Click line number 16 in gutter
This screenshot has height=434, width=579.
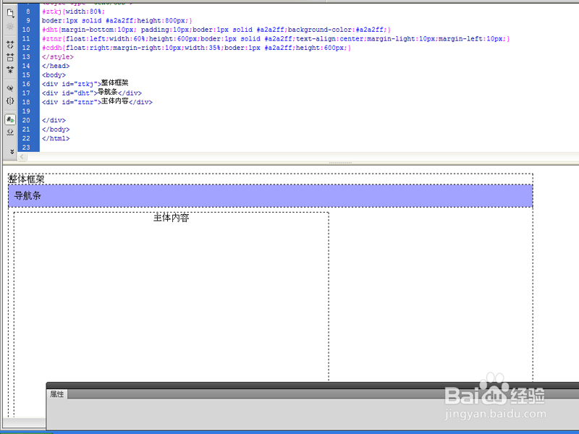(x=26, y=84)
